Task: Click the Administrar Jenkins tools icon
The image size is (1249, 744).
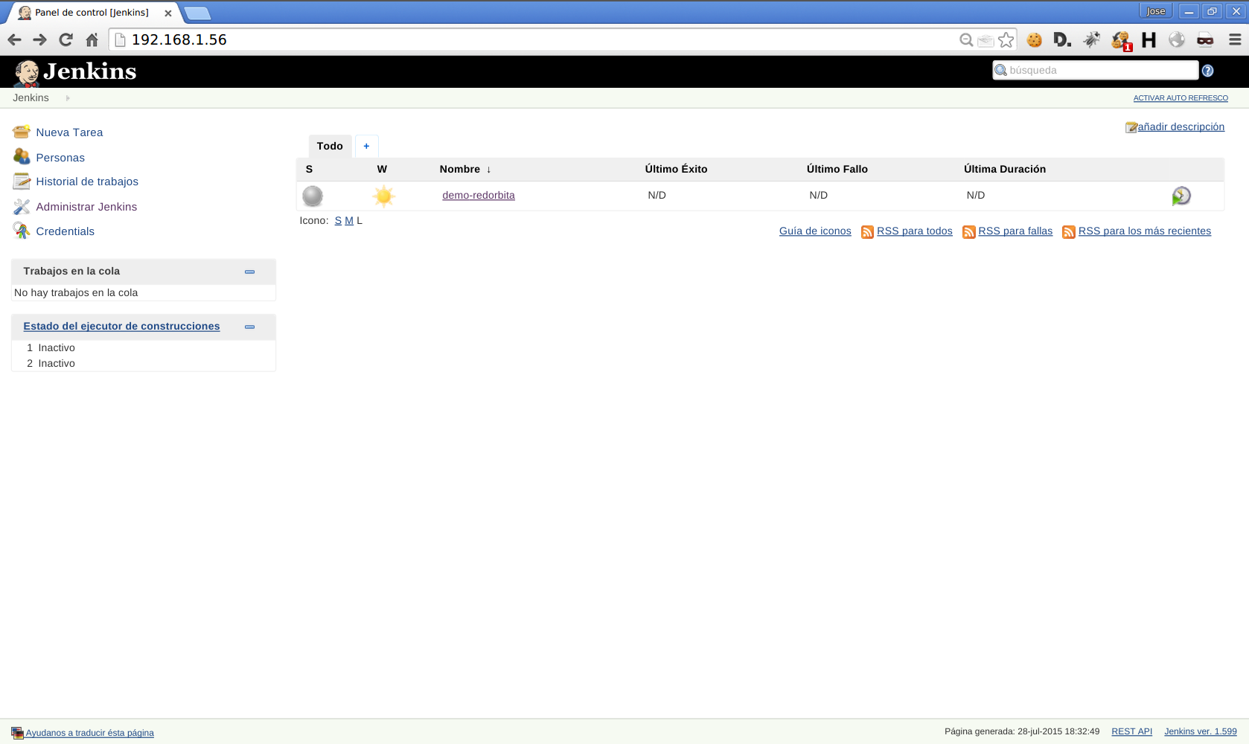Action: pyautogui.click(x=21, y=207)
